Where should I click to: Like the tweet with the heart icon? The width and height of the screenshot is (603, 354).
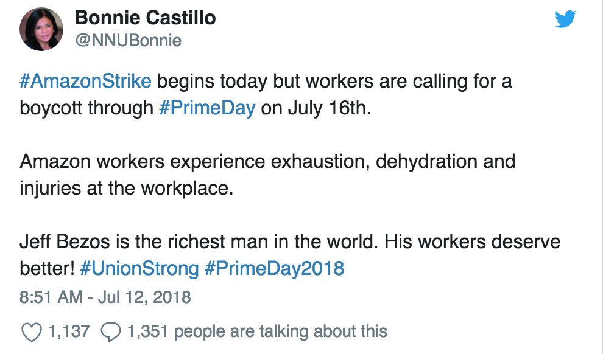pos(30,331)
